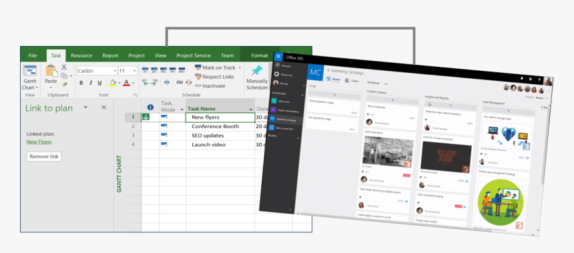Open the New Flyers linked plan link
This screenshot has width=574, height=253.
pos(39,142)
